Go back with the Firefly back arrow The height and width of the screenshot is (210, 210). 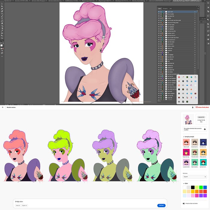(3, 107)
